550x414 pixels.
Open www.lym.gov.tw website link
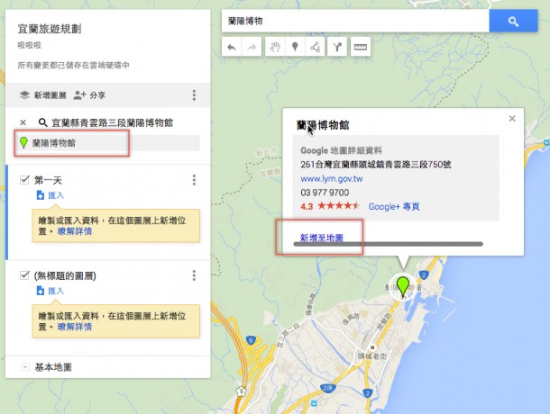[332, 178]
